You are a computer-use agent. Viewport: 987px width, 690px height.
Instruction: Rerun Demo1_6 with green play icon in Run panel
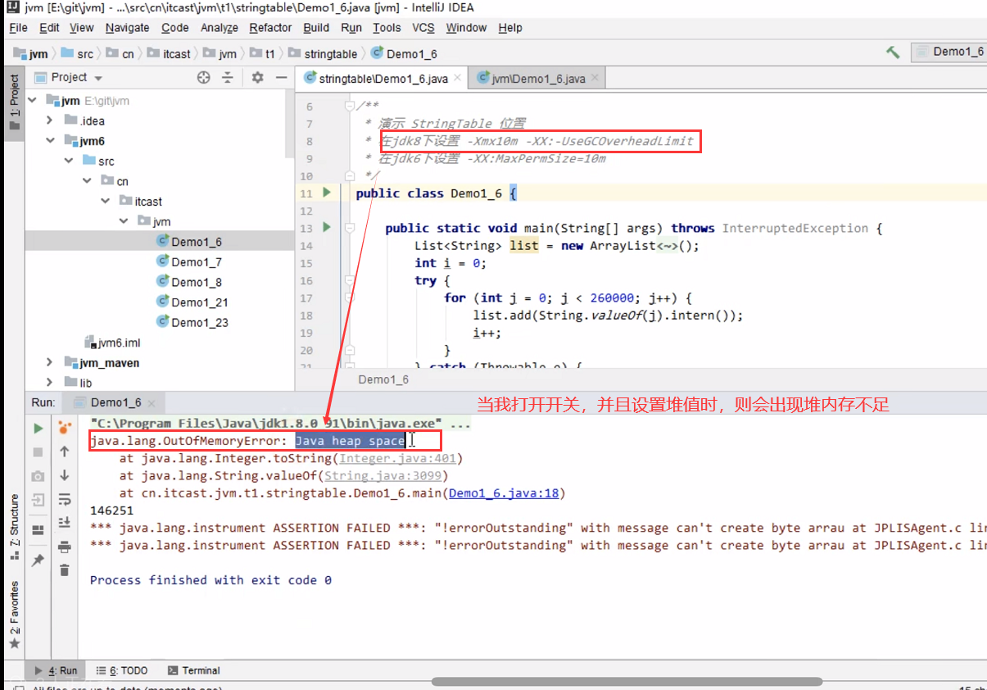38,428
